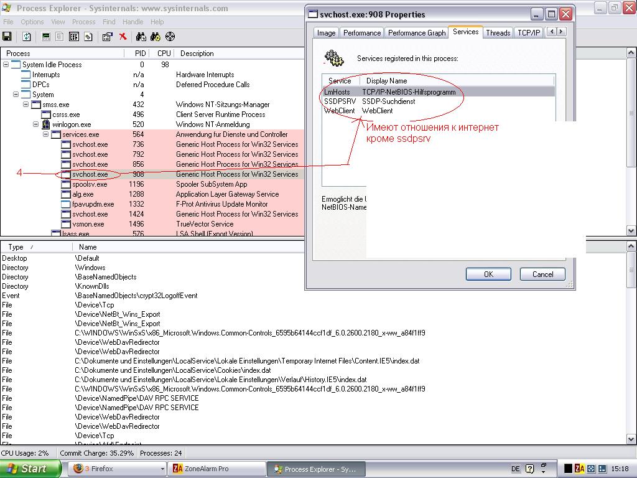The image size is (637, 478).
Task: Click the black square system tray icon
Action: tap(569, 469)
